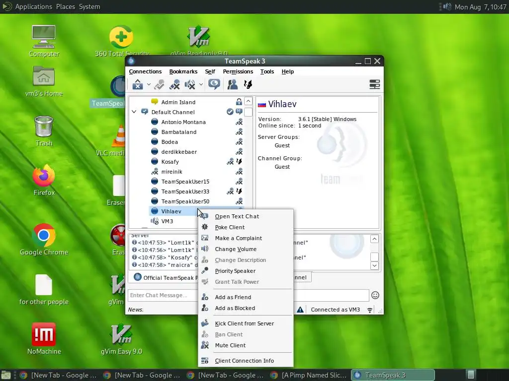The height and width of the screenshot is (381, 509).
Task: Open the Applications menu in top panel
Action: 33,6
